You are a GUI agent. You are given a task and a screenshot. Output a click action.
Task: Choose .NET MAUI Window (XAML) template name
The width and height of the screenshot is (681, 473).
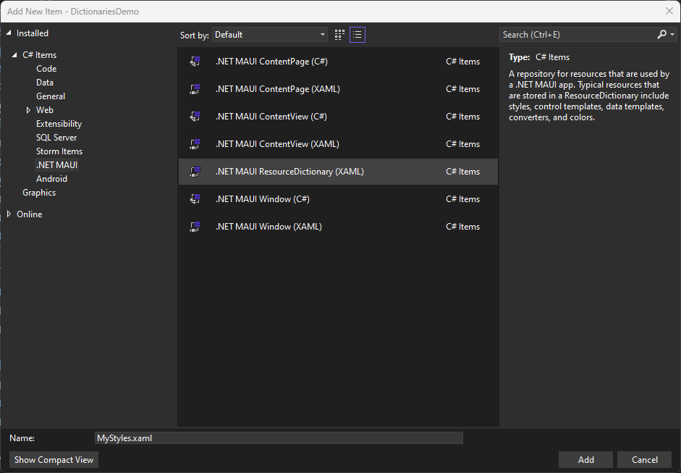coord(268,227)
